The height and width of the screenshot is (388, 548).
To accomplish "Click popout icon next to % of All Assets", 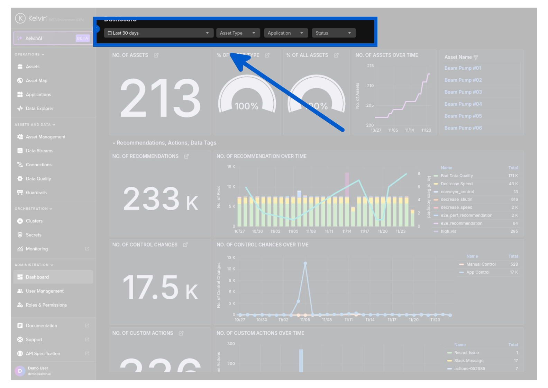I will [x=336, y=55].
